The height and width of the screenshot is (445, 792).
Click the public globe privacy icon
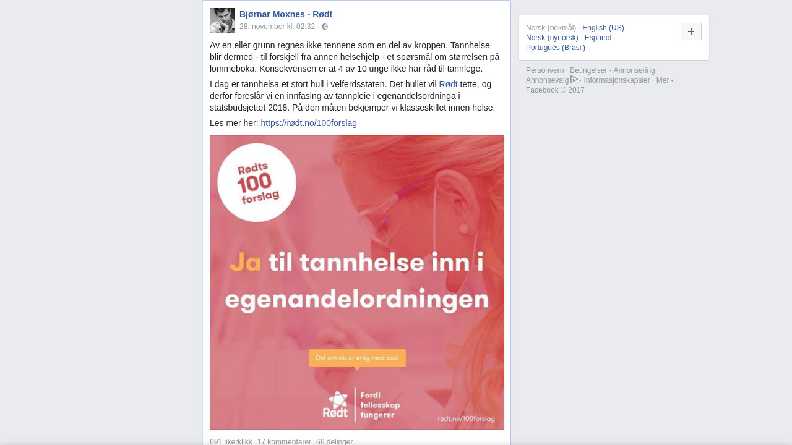coord(325,27)
